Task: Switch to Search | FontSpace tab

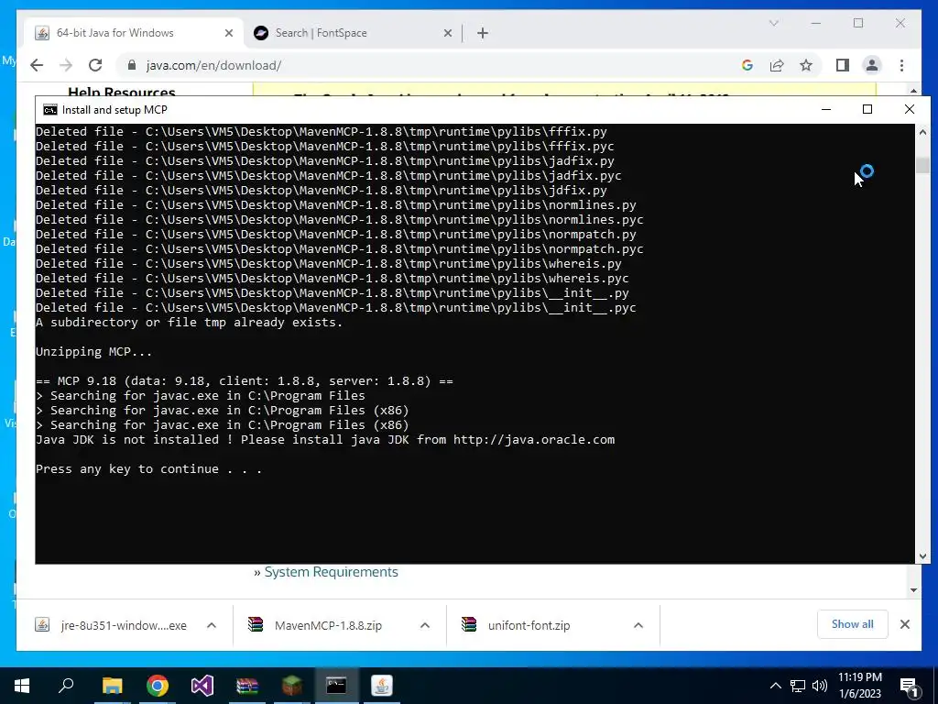Action: tap(353, 33)
